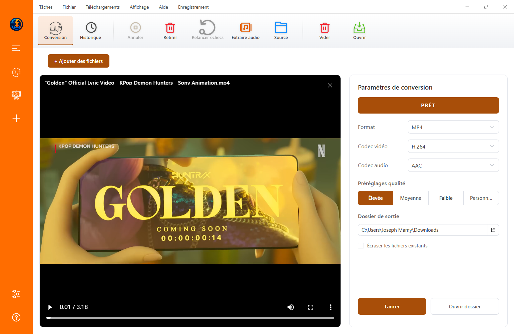Image resolution: width=514 pixels, height=334 pixels.
Task: Open the Fichier menu
Action: click(69, 7)
